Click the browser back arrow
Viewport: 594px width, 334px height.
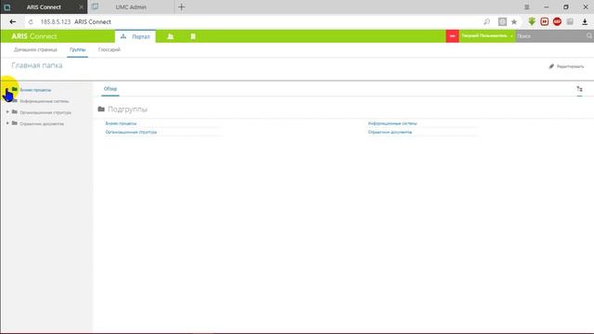pyautogui.click(x=12, y=22)
